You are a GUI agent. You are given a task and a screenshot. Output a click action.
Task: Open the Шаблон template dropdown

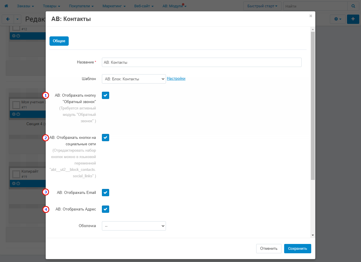(134, 79)
